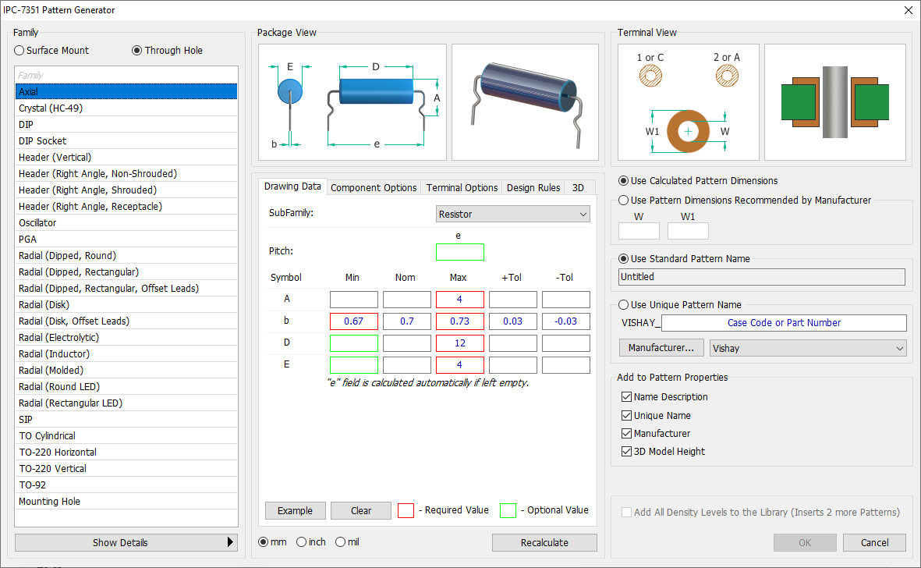921x568 pixels.
Task: Click the terminal cross-section preview image
Action: 835,102
